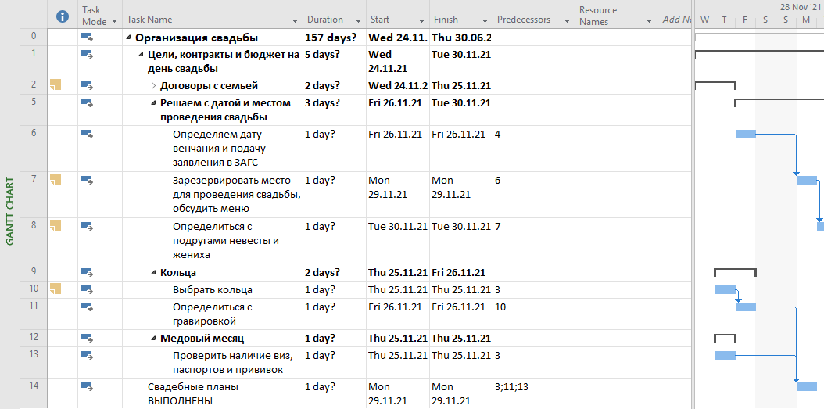Open the Task Name column filter dropdown

tap(296, 20)
